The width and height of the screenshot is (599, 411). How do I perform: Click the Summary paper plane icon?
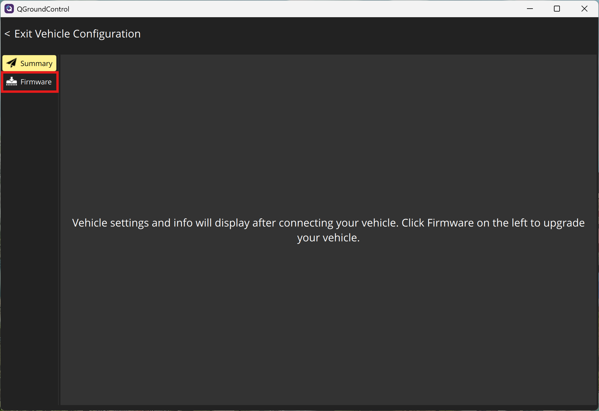(12, 63)
